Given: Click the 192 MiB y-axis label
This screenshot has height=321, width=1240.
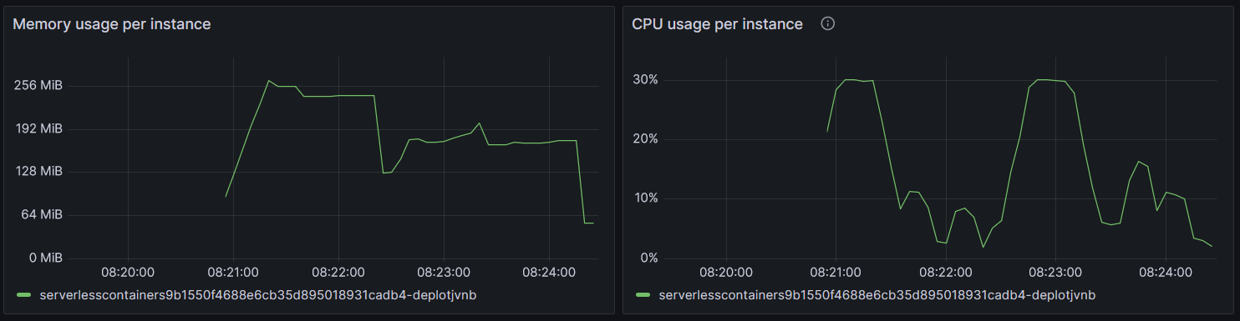Looking at the screenshot, I should (39, 128).
